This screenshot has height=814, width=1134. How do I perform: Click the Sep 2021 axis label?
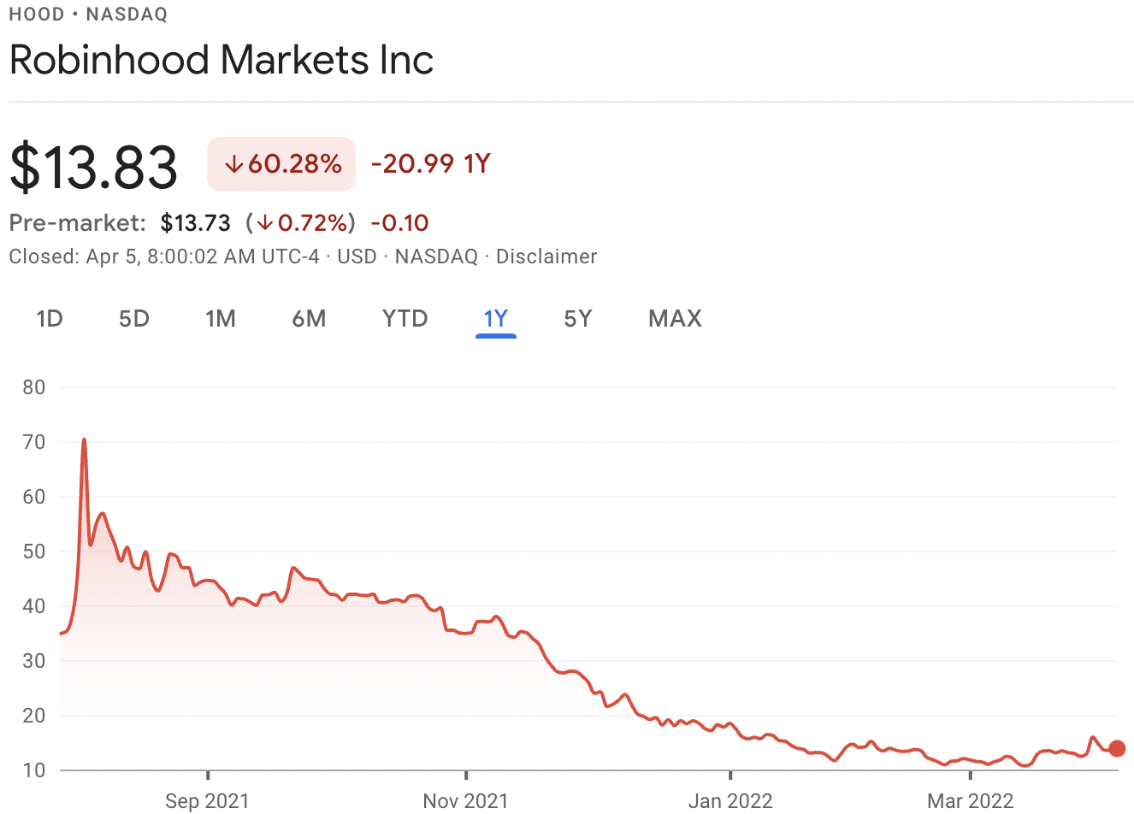pyautogui.click(x=206, y=801)
